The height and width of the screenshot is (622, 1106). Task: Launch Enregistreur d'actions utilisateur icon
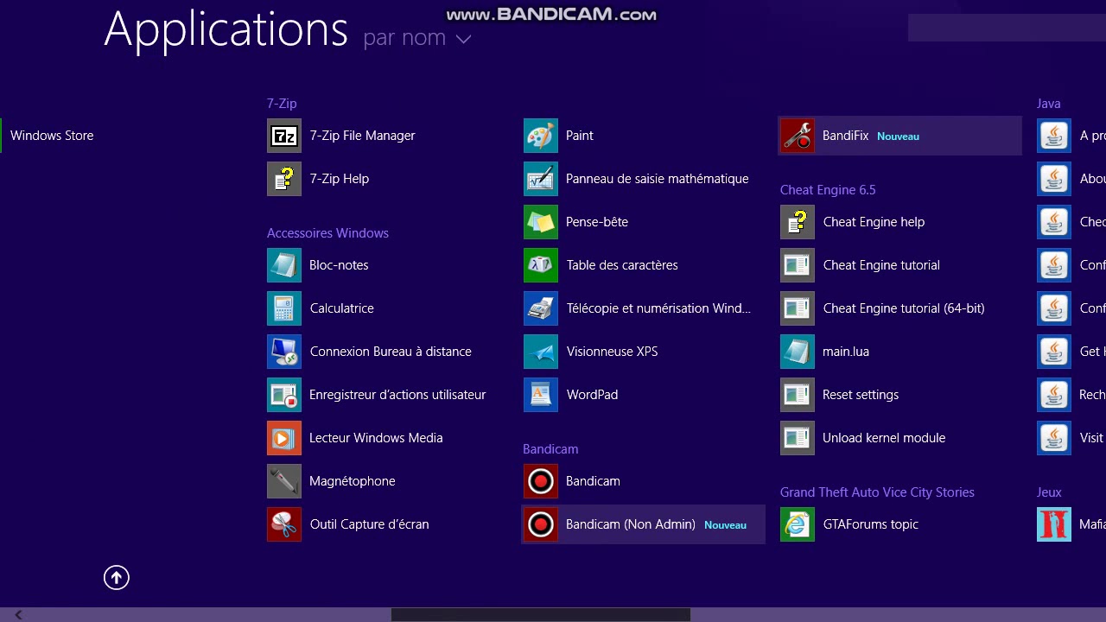[284, 395]
